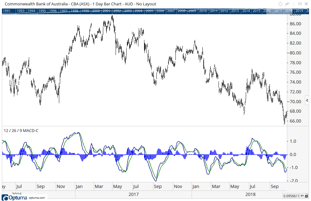Image resolution: width=311 pixels, height=201 pixels.
Task: Click the 12 / 26 / 9 MACD-C label
Action: tap(21, 131)
